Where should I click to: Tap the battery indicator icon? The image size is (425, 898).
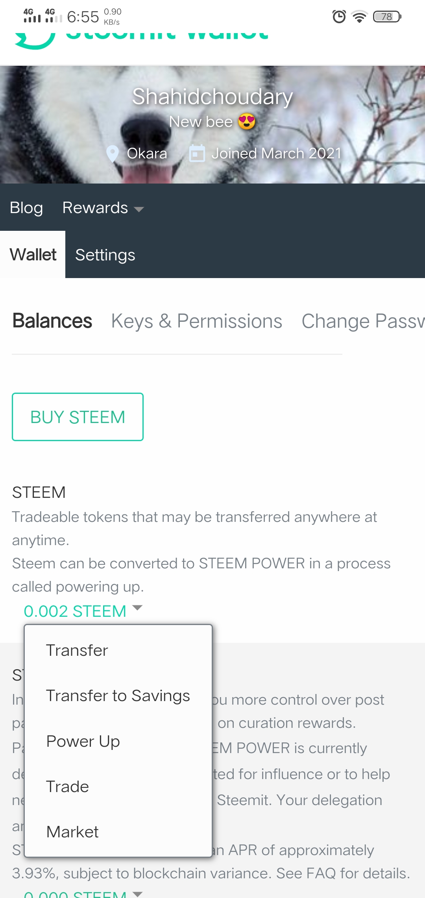tap(387, 17)
